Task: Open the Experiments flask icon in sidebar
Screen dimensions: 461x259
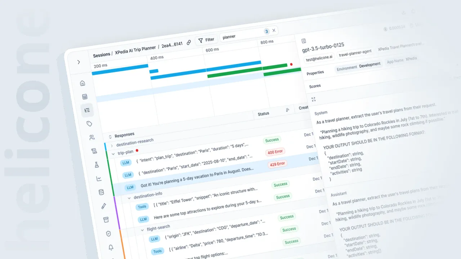Action: [x=97, y=164]
